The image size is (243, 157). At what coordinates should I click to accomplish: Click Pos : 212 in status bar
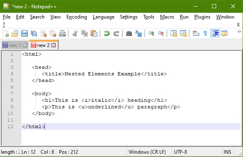pos(68,152)
